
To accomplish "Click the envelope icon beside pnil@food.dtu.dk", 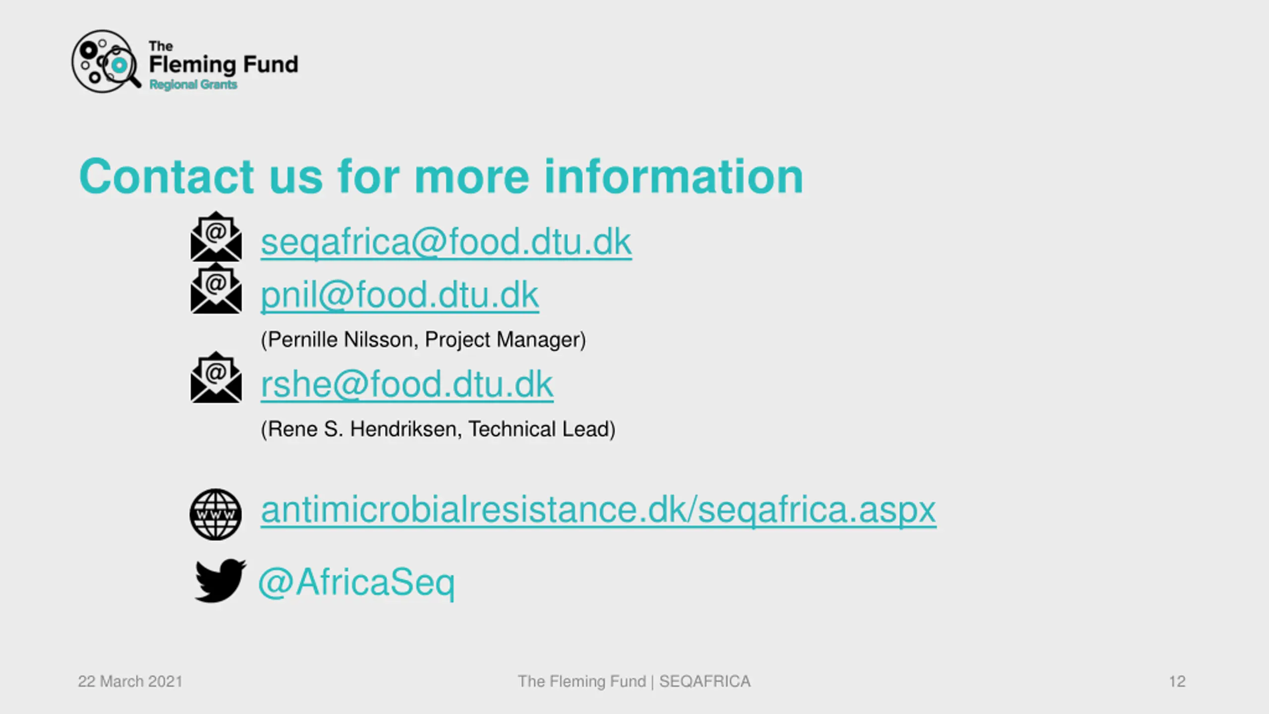I will click(216, 289).
